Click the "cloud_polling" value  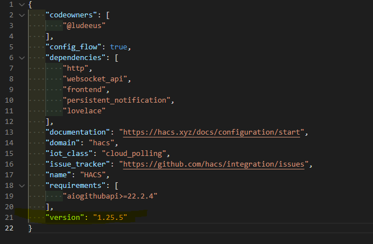(x=133, y=154)
